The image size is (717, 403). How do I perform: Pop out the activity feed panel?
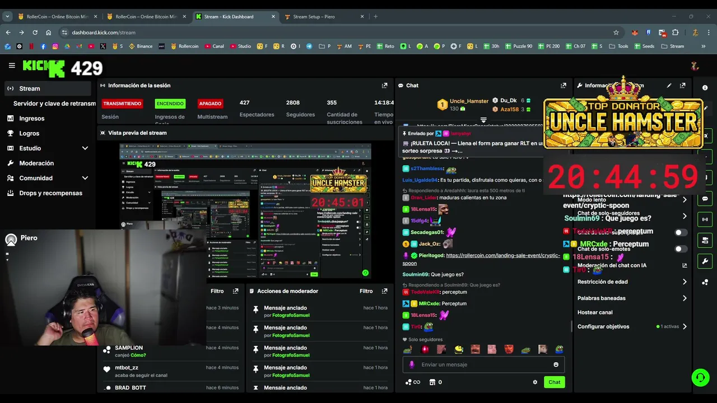[235, 291]
